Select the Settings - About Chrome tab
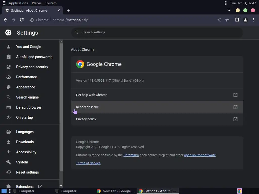 [x=32, y=10]
